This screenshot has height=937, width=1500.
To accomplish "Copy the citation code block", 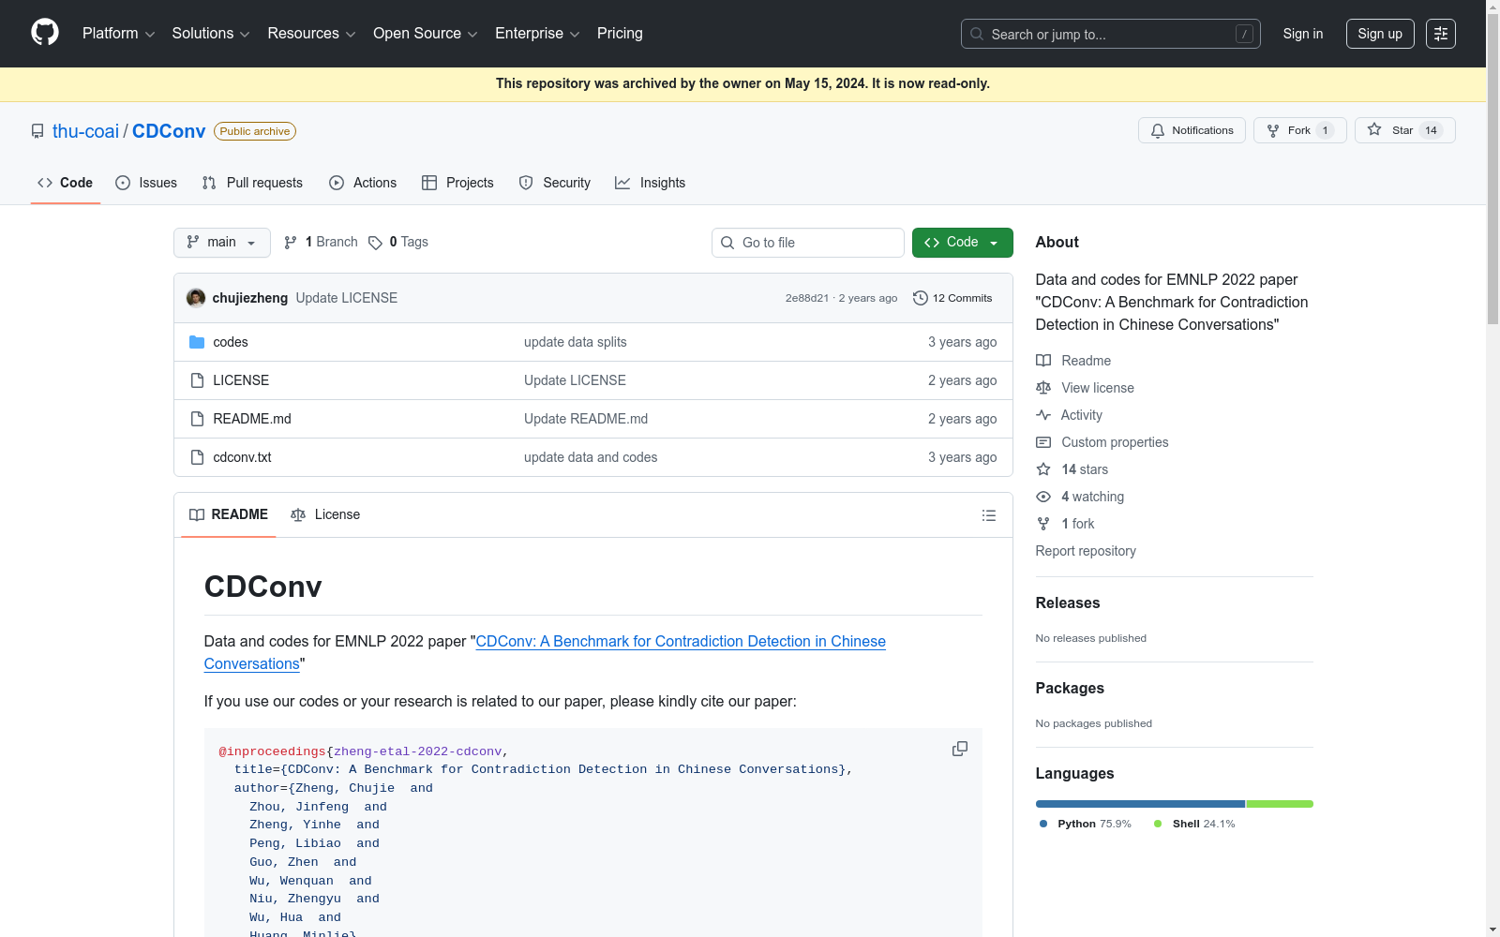I will (x=959, y=749).
